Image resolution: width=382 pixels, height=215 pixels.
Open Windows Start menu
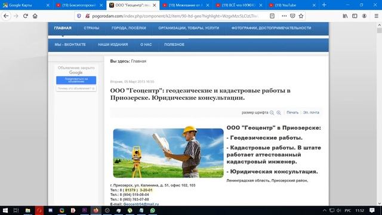pos(5,210)
